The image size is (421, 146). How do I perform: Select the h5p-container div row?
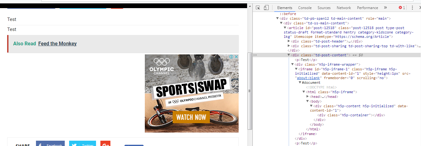point(351,115)
